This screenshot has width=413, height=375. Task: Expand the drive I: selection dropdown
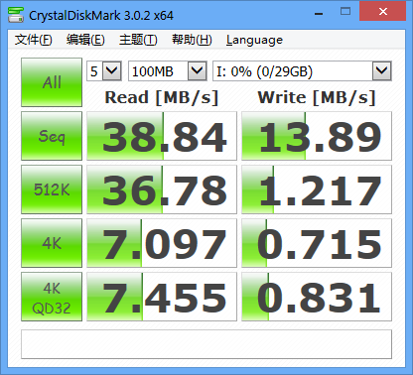(x=382, y=70)
